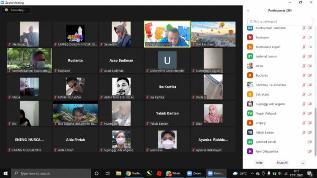Select Nurhayanah sandiman NS avatar in list
The height and width of the screenshot is (178, 317).
point(250,28)
